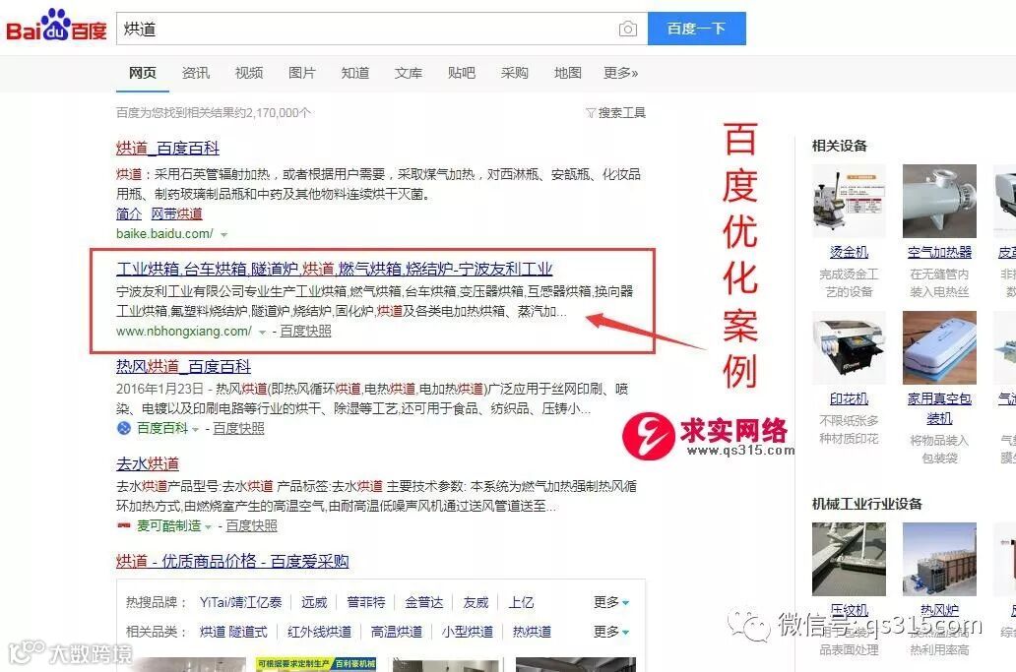Screen dimensions: 1016x672
Task: Open camera image search icon
Action: pyautogui.click(x=627, y=30)
